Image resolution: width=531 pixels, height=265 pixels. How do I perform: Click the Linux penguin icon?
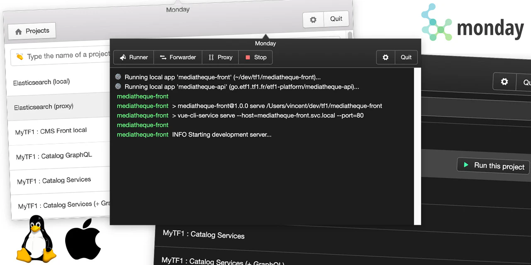36,238
